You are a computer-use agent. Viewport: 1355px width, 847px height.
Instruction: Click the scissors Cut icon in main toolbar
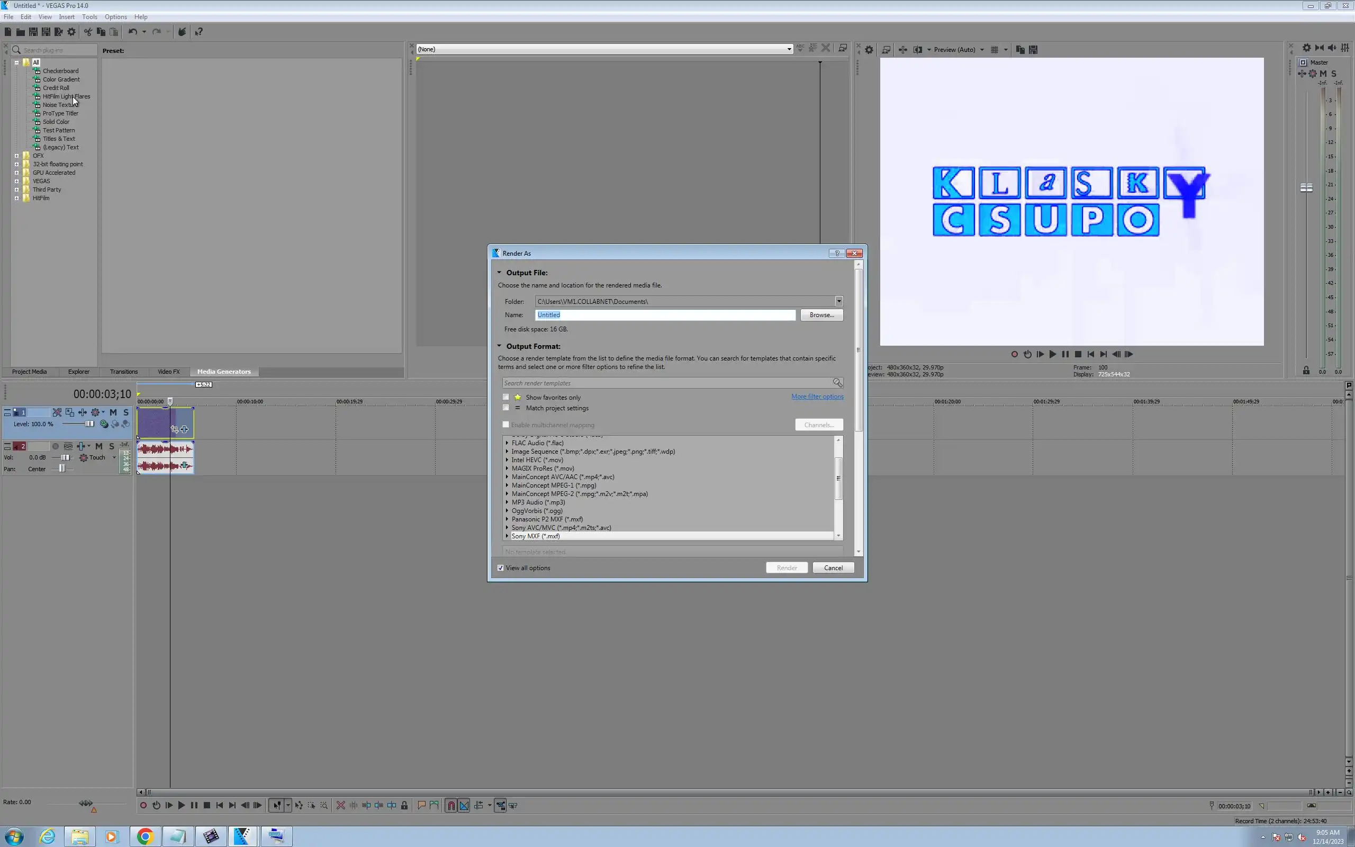tap(88, 32)
